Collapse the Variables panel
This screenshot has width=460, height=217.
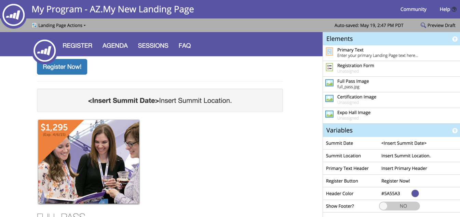[x=455, y=130]
